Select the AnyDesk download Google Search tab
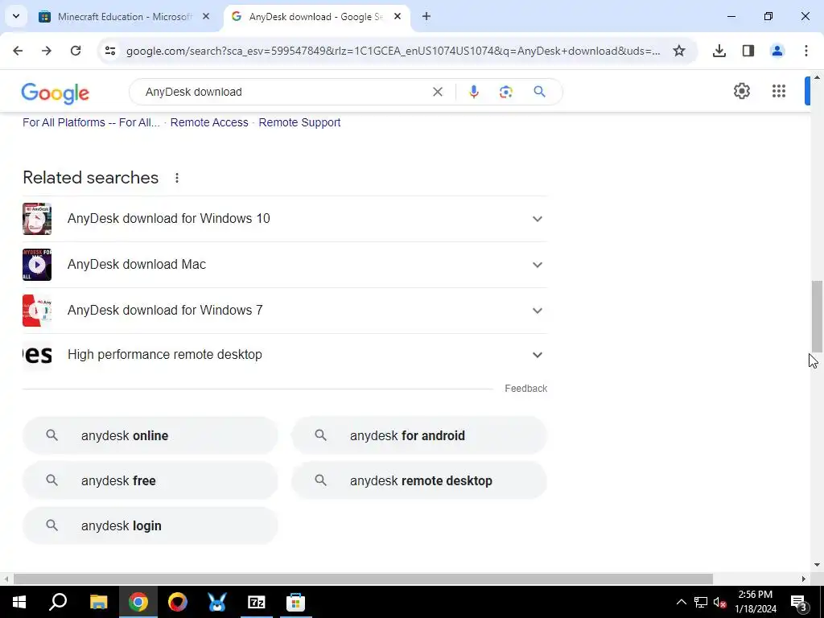Viewport: 824px width, 618px height. (x=317, y=16)
